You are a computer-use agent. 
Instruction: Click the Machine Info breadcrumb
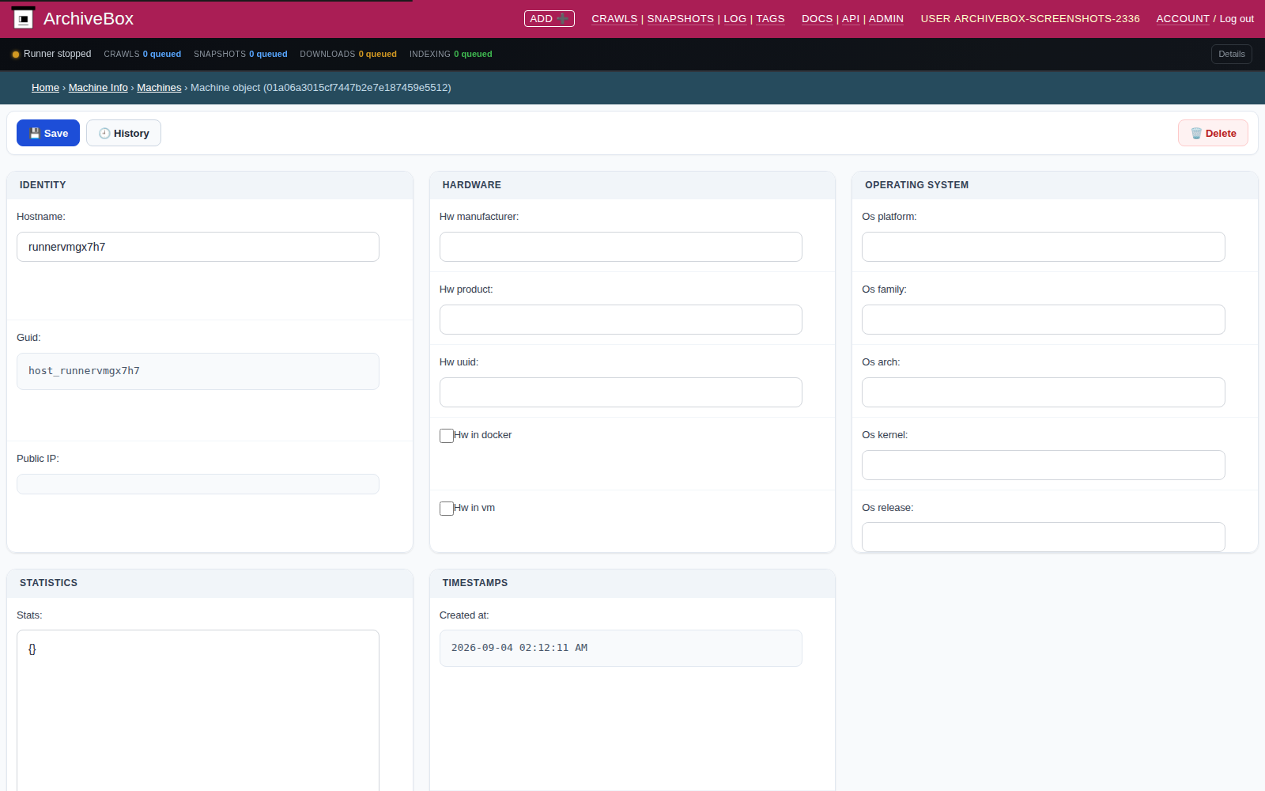(98, 87)
